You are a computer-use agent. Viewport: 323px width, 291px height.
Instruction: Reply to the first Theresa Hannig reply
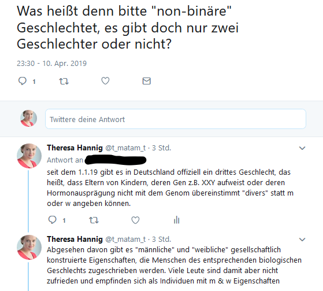click(53, 220)
